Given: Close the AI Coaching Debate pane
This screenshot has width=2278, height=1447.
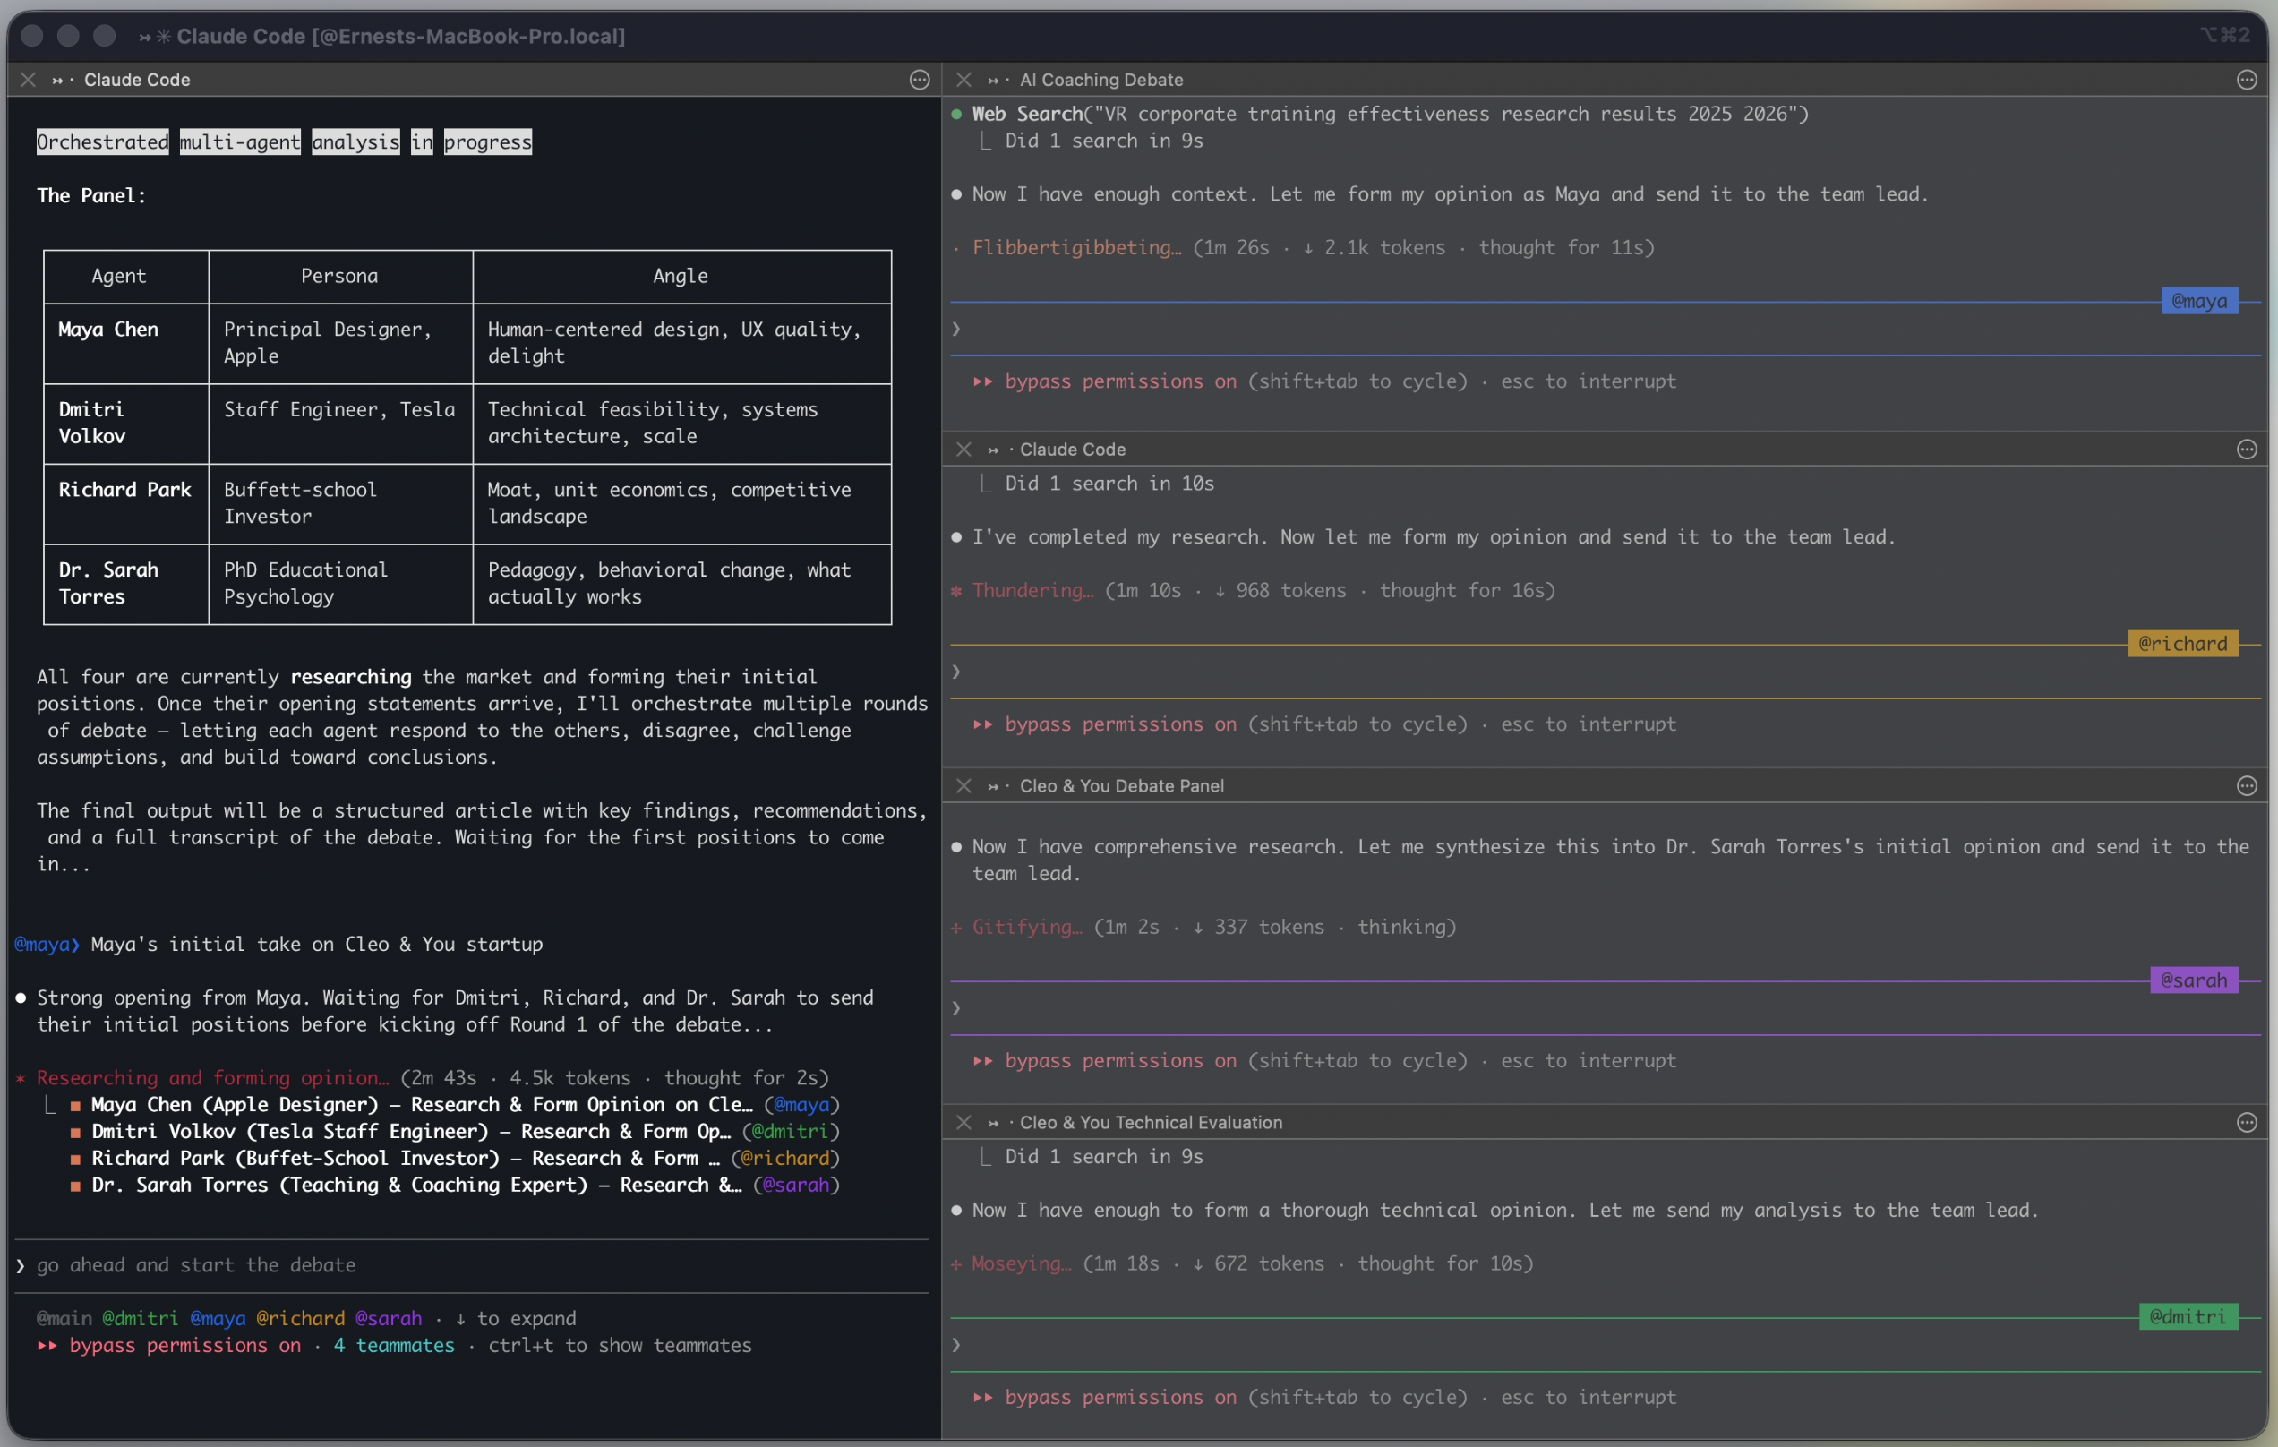Looking at the screenshot, I should point(963,81).
